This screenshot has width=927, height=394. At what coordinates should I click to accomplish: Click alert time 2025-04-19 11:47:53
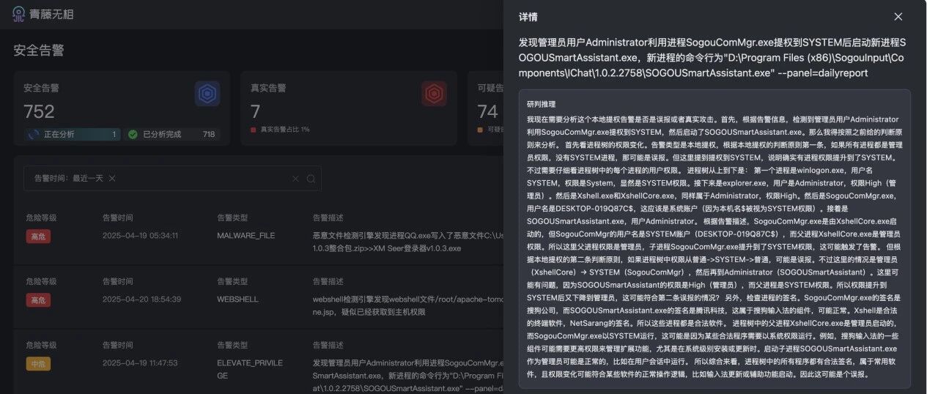click(x=140, y=363)
